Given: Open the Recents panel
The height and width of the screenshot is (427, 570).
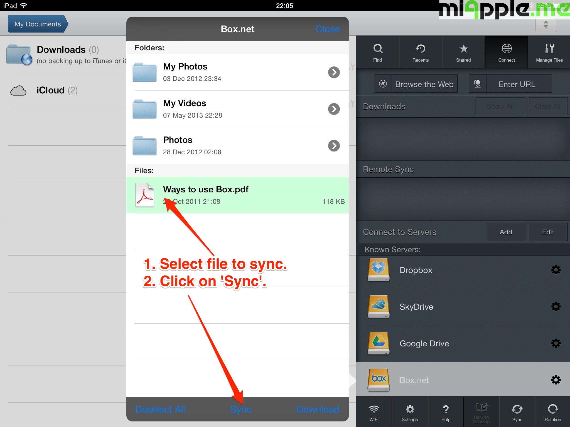Looking at the screenshot, I should (x=420, y=52).
